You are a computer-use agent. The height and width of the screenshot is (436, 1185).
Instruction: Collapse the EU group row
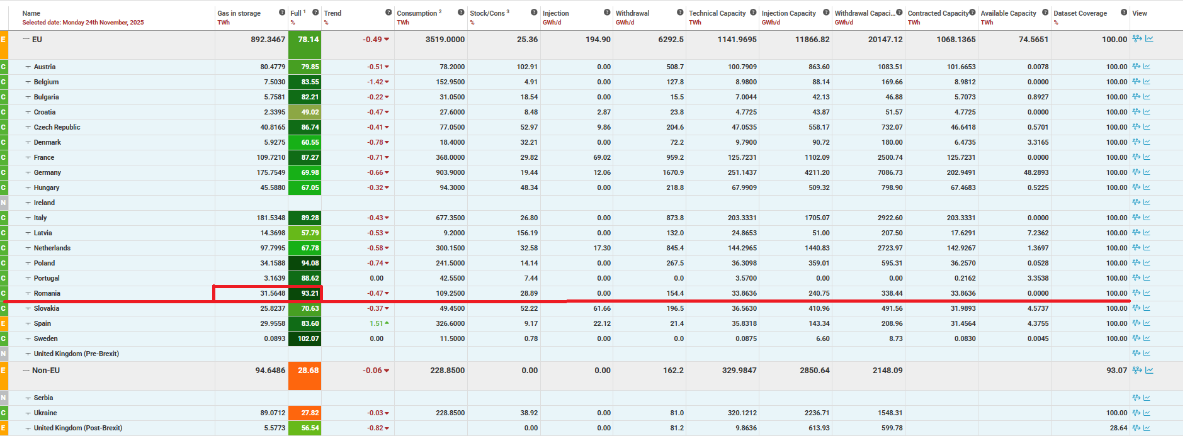(x=26, y=39)
